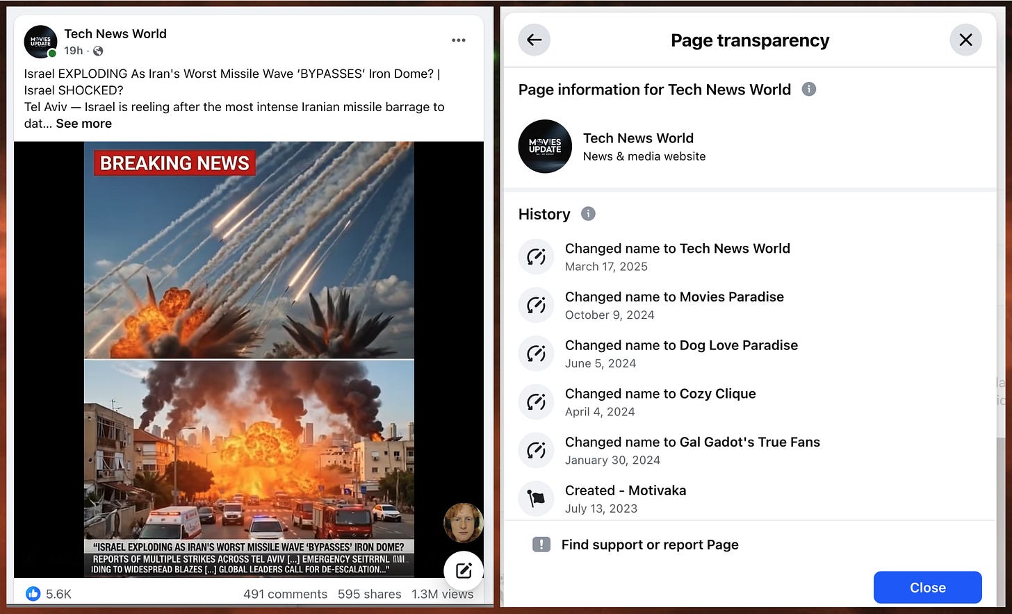Click the name-change icon for Tech News World entry
1012x614 pixels.
535,256
